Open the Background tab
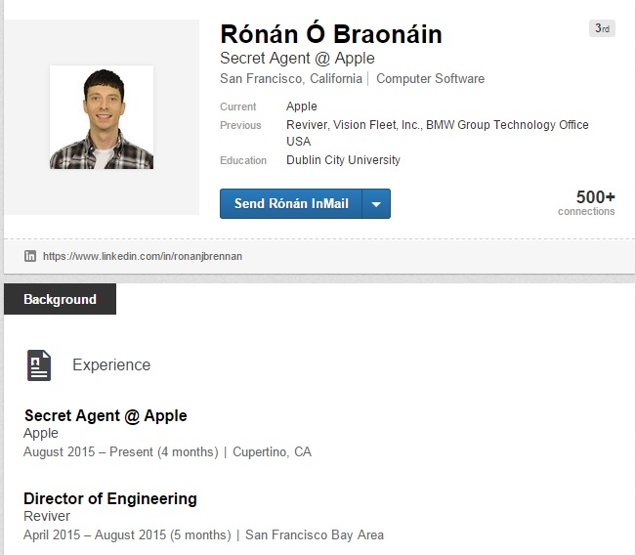This screenshot has width=636, height=555. click(x=60, y=299)
